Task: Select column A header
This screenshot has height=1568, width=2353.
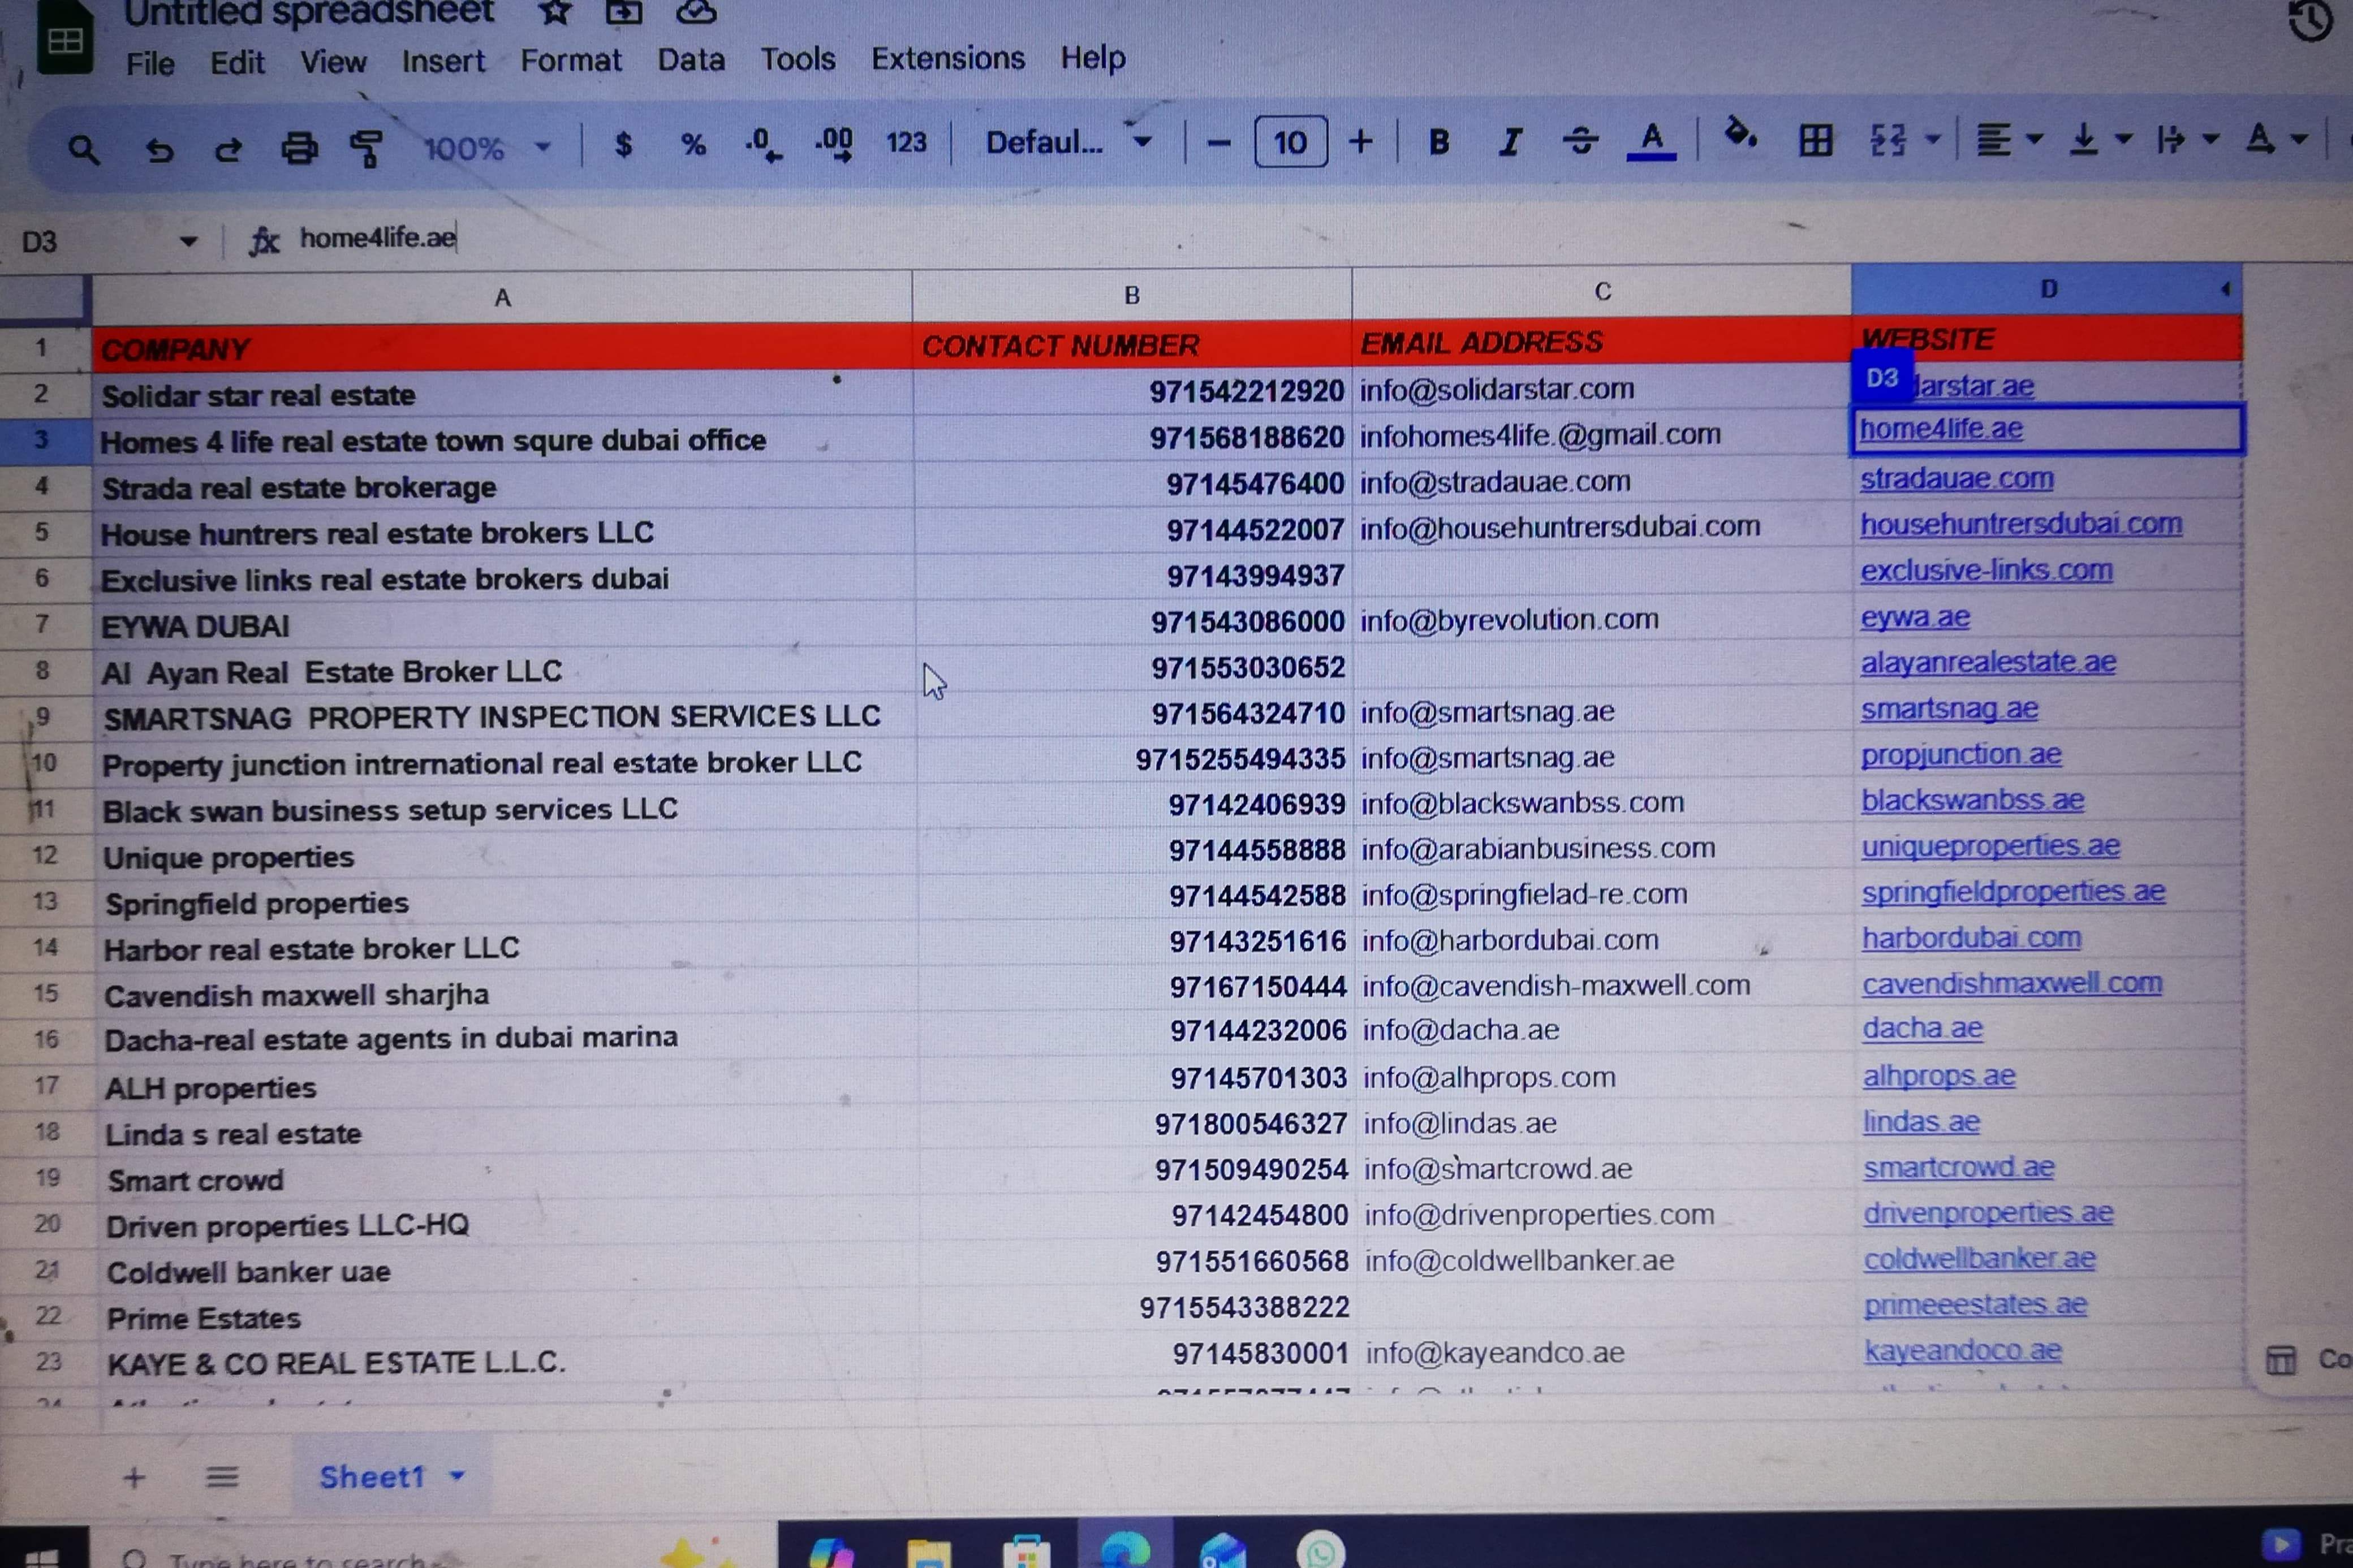Action: (x=502, y=297)
